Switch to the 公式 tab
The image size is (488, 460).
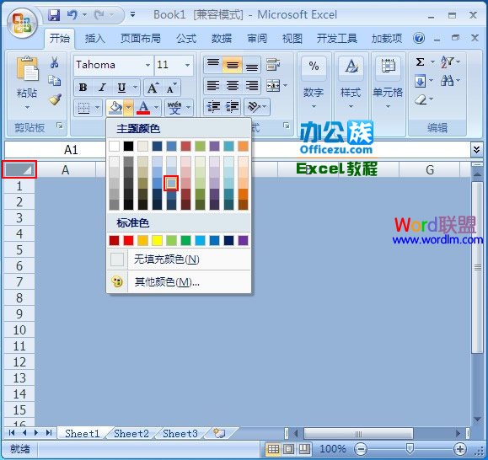point(186,39)
